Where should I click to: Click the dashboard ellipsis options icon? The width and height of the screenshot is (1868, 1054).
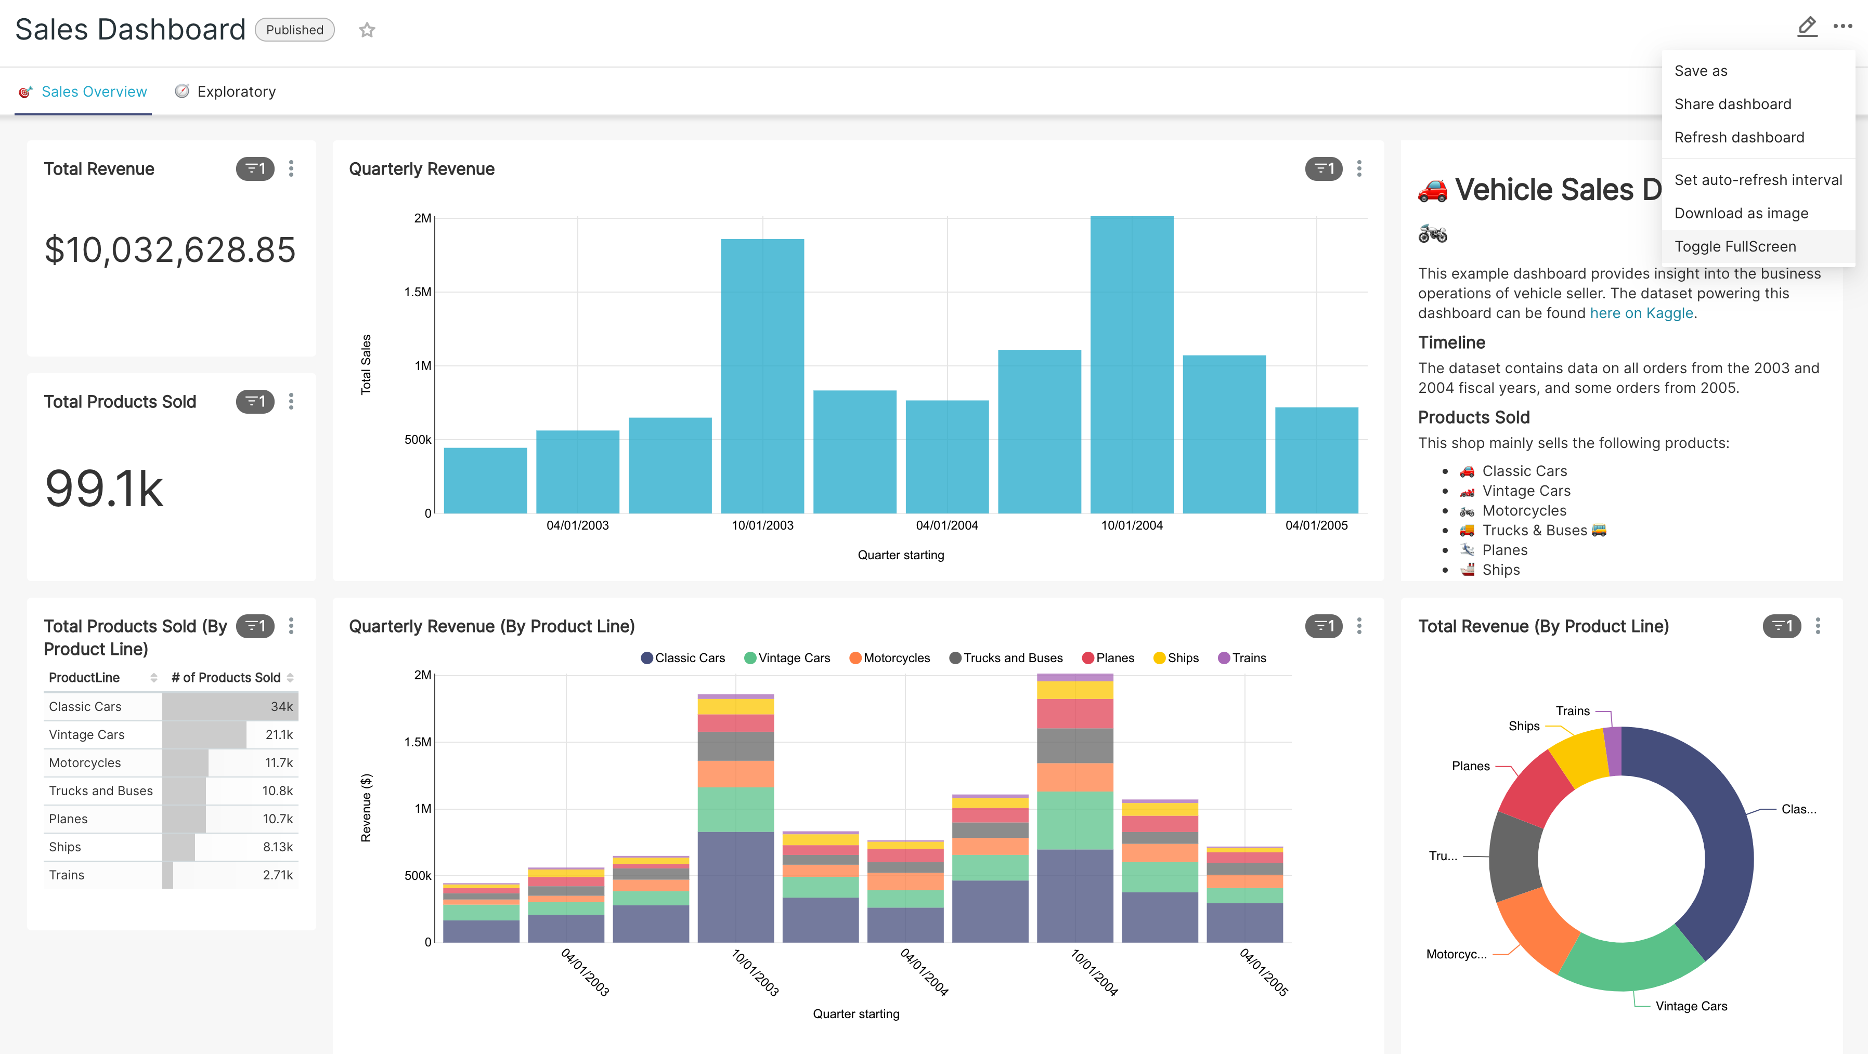tap(1843, 27)
